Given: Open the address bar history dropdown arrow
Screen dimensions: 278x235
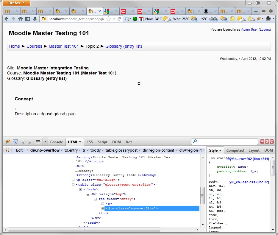Looking at the screenshot, I should (114, 19).
